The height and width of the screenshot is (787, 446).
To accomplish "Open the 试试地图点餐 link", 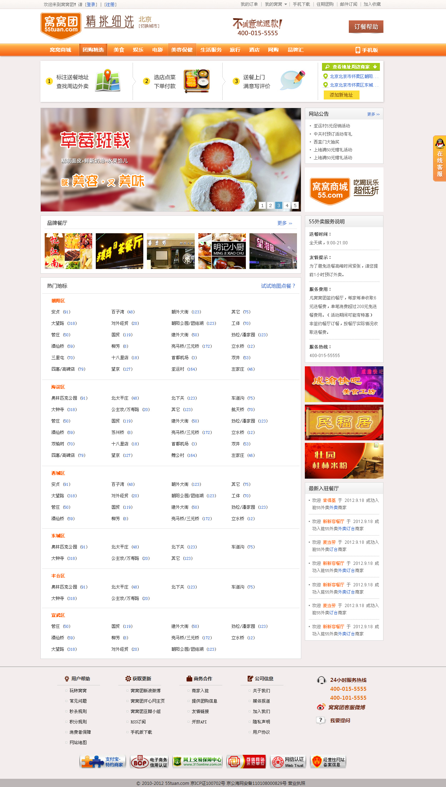I will 278,286.
